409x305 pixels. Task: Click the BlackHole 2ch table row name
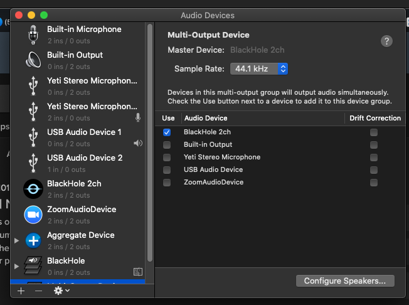[x=207, y=132]
